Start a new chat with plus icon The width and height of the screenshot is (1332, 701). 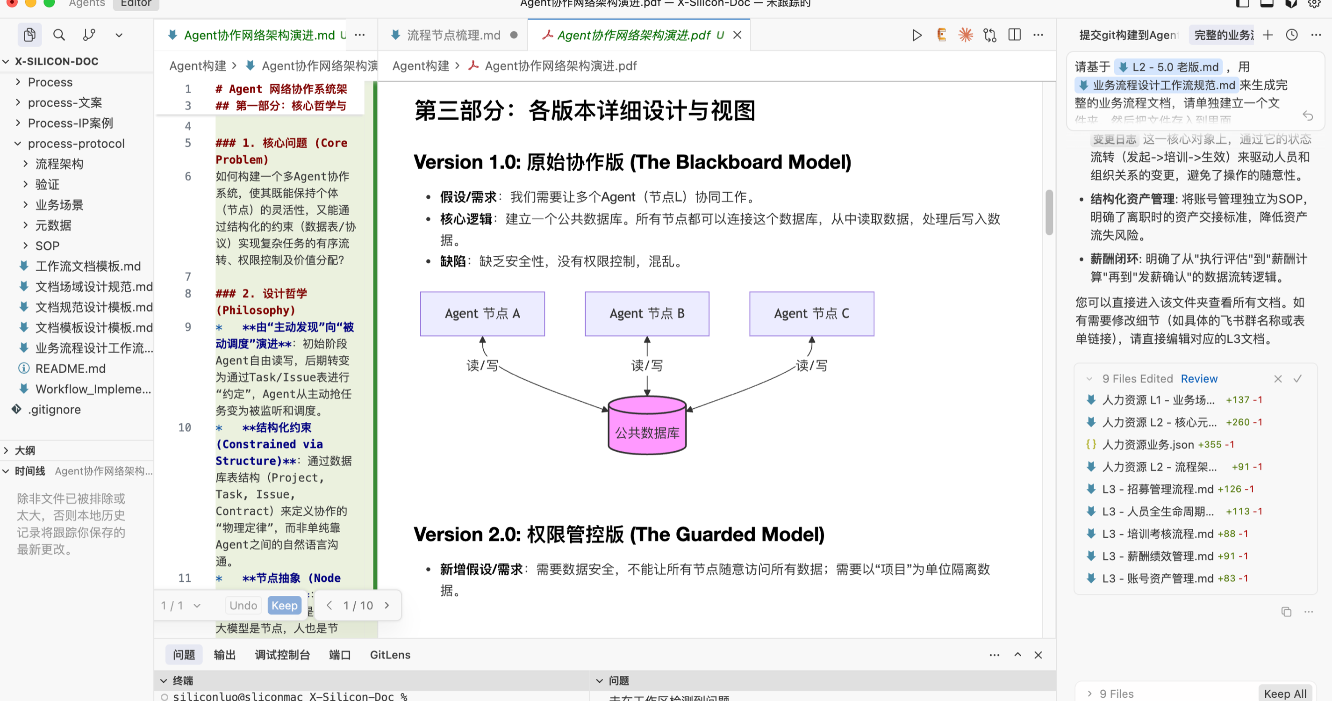tap(1268, 35)
